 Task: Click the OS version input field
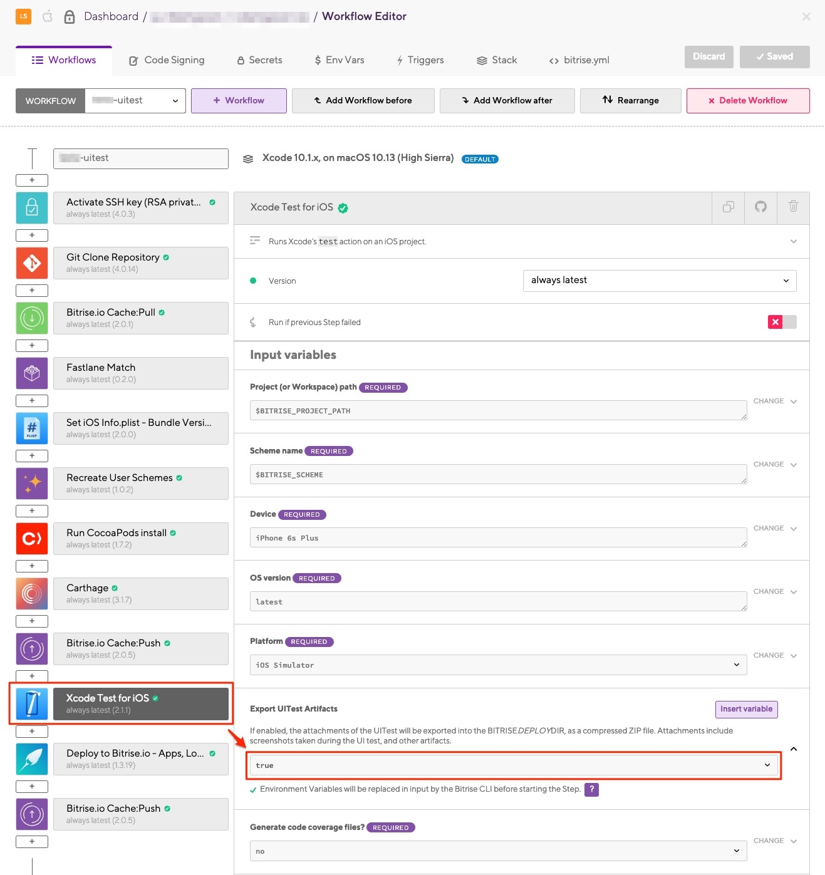click(x=499, y=601)
